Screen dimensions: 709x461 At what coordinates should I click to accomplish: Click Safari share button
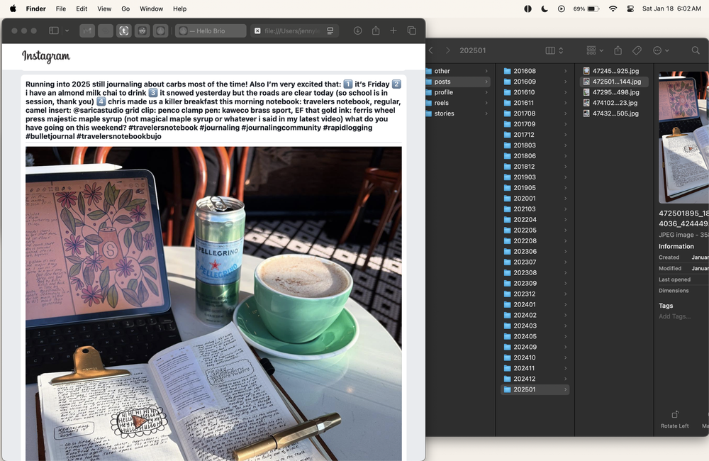376,30
